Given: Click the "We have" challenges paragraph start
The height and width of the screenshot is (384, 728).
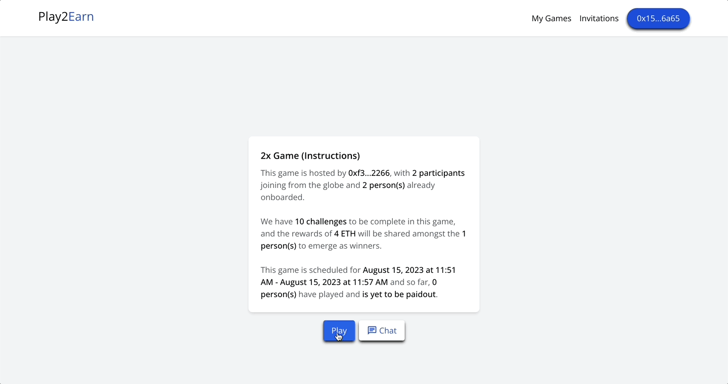Looking at the screenshot, I should pos(277,221).
